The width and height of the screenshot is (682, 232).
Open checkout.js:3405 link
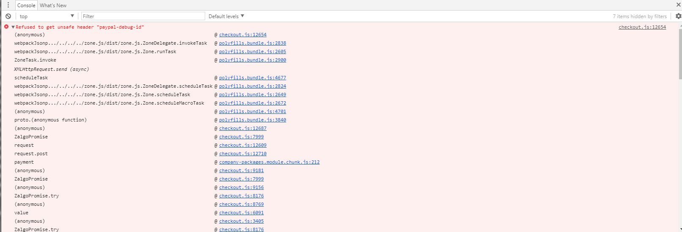(242, 221)
